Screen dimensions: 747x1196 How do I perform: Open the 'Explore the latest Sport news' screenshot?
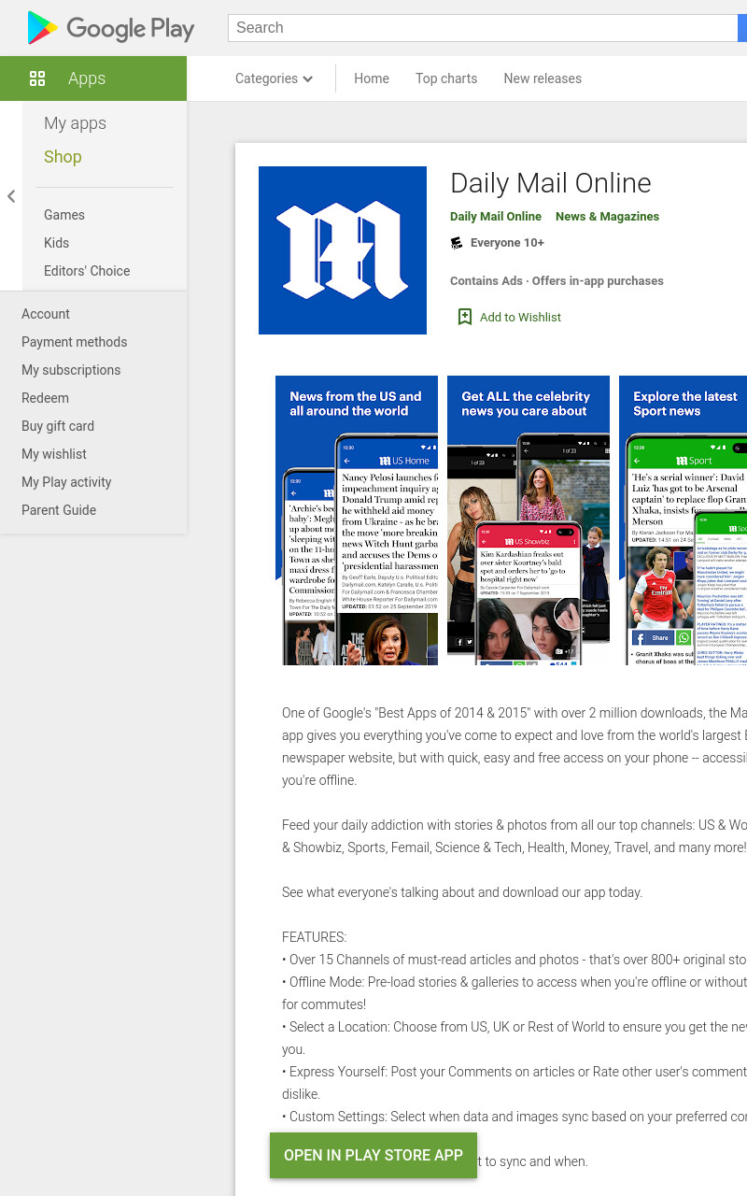[x=684, y=520]
